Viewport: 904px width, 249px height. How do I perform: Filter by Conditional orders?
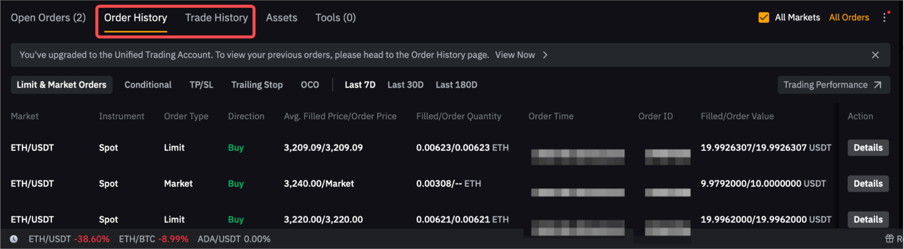pos(148,85)
